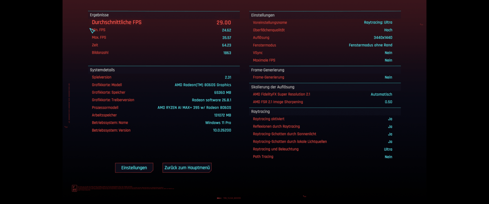Viewport: 489px width, 204px height.
Task: Click OS version 10.0.26200 value
Action: [222, 130]
